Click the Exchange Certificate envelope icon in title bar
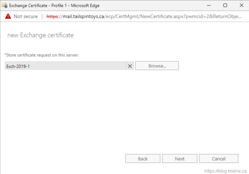This screenshot has width=249, height=174. [x=5, y=5]
